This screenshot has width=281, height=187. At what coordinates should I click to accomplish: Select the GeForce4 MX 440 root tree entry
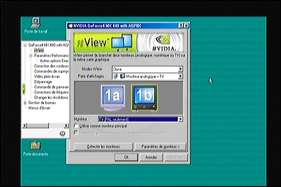[48, 45]
